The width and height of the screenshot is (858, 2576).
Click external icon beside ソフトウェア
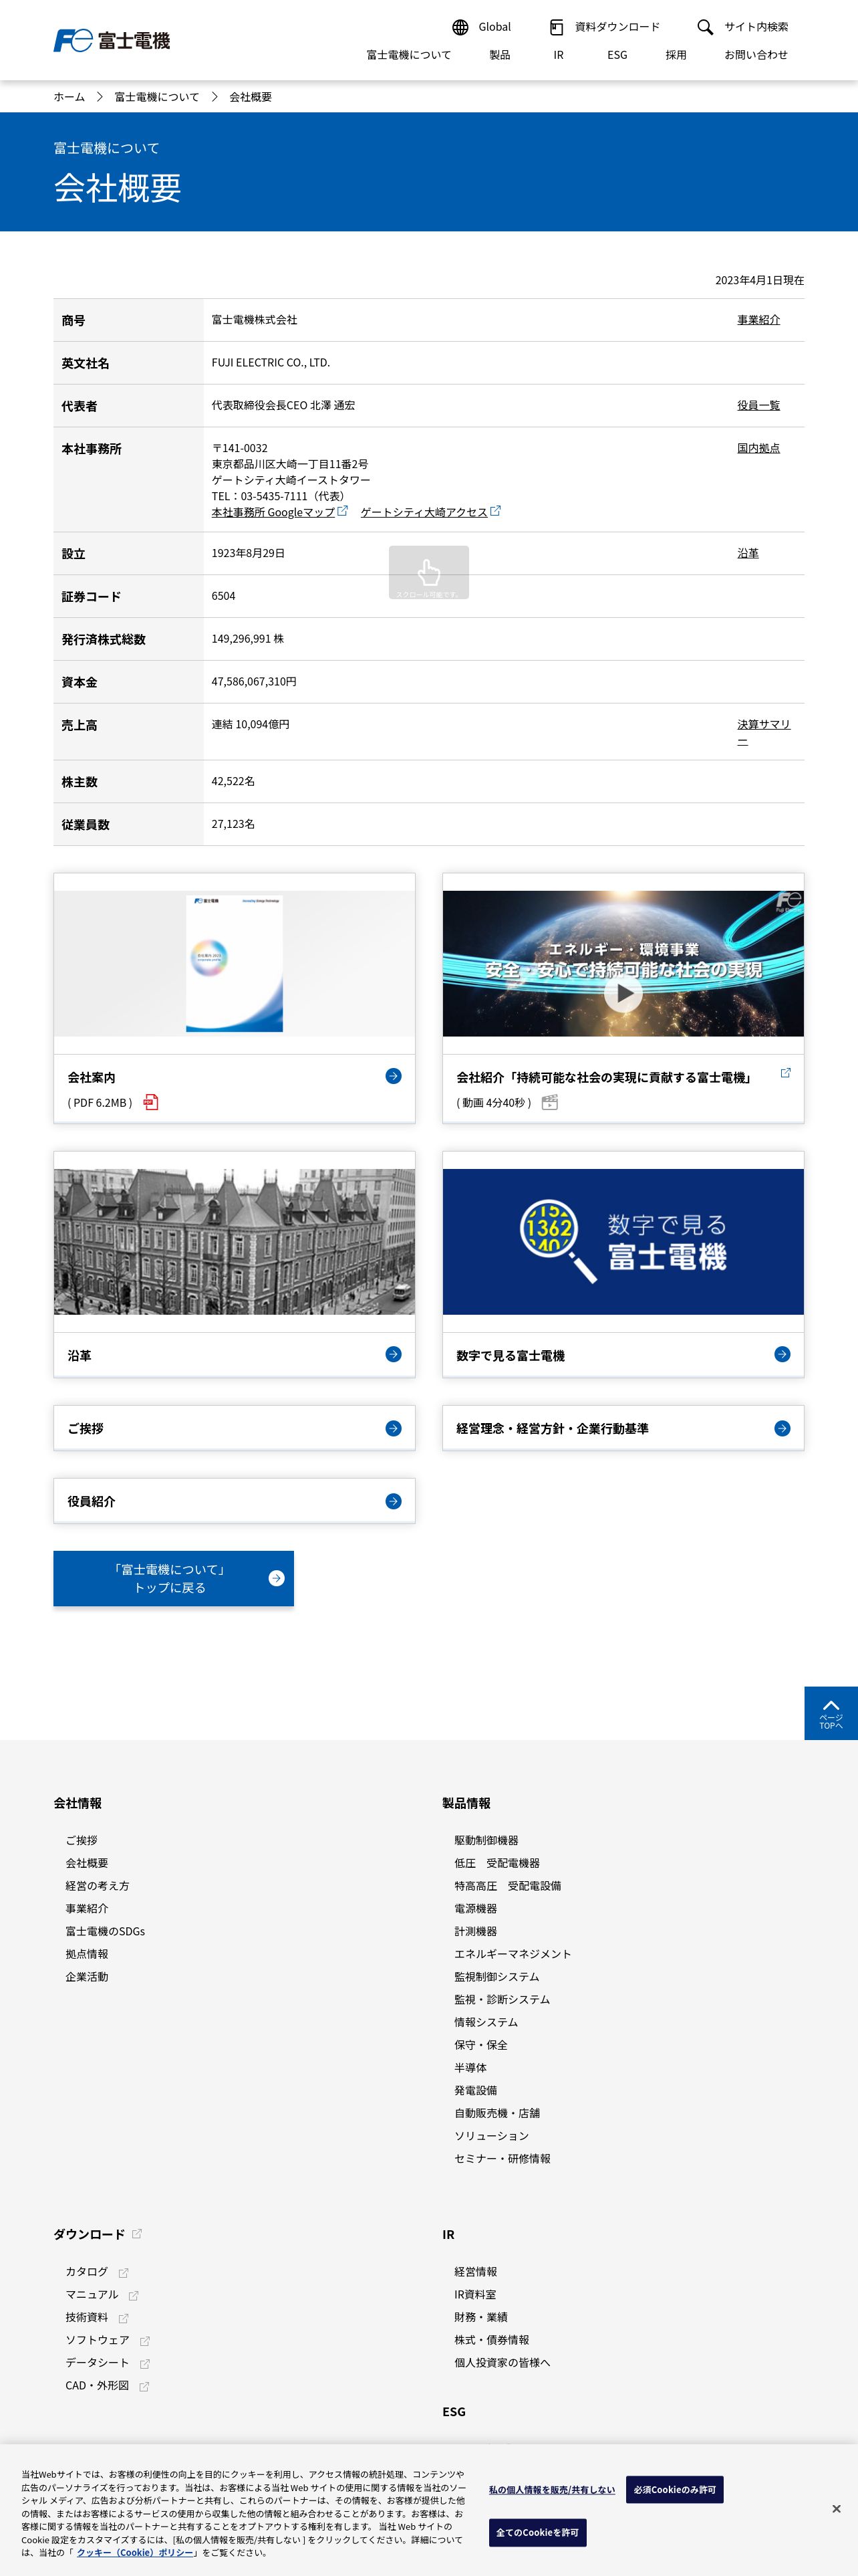[x=145, y=2341]
